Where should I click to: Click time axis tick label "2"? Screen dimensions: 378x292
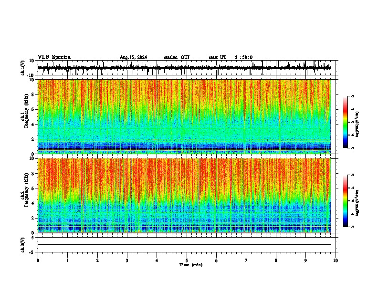tap(97, 261)
